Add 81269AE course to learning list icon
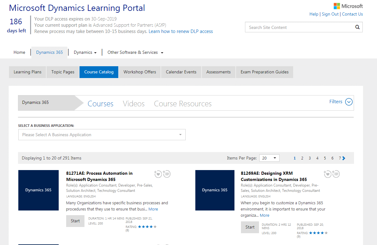This screenshot has width=377, height=245. coord(336,174)
